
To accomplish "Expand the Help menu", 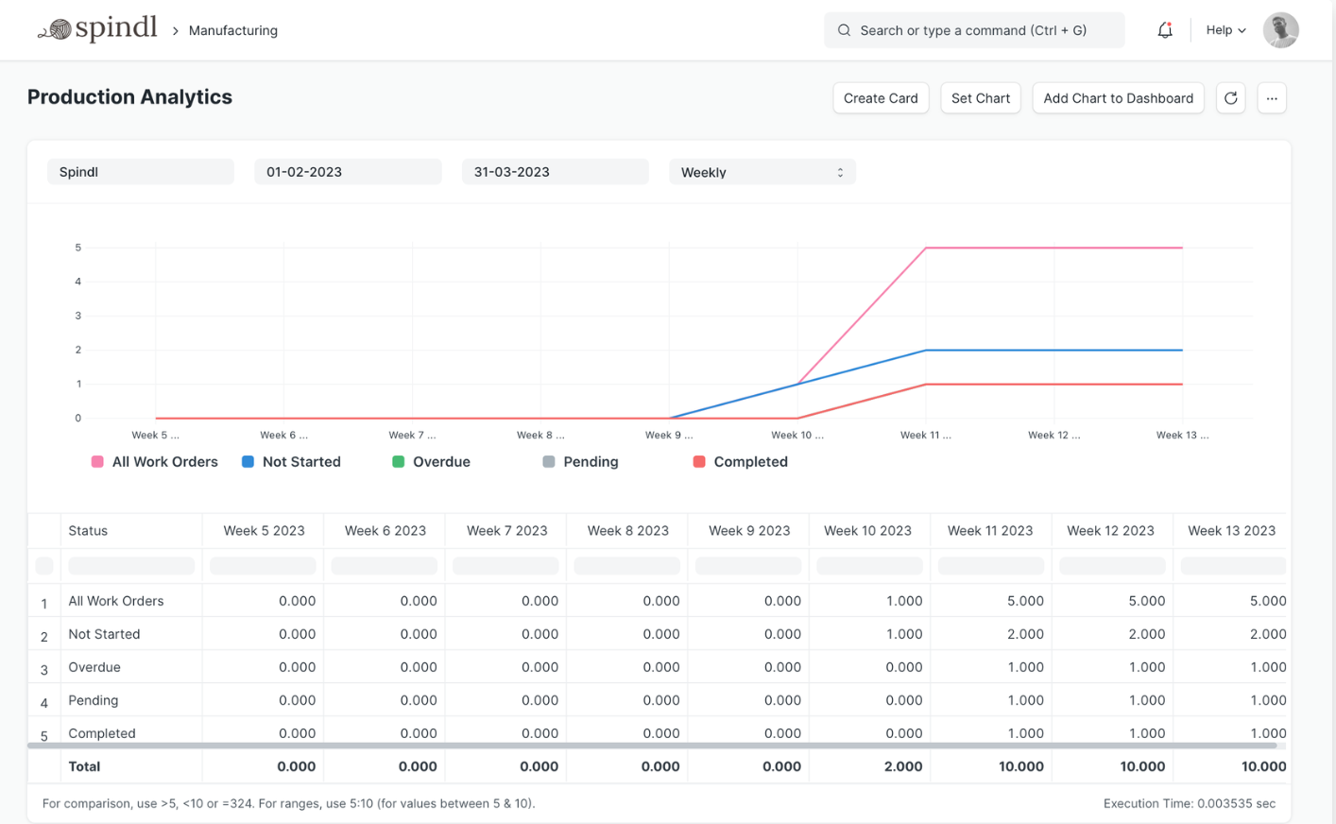I will point(1225,30).
